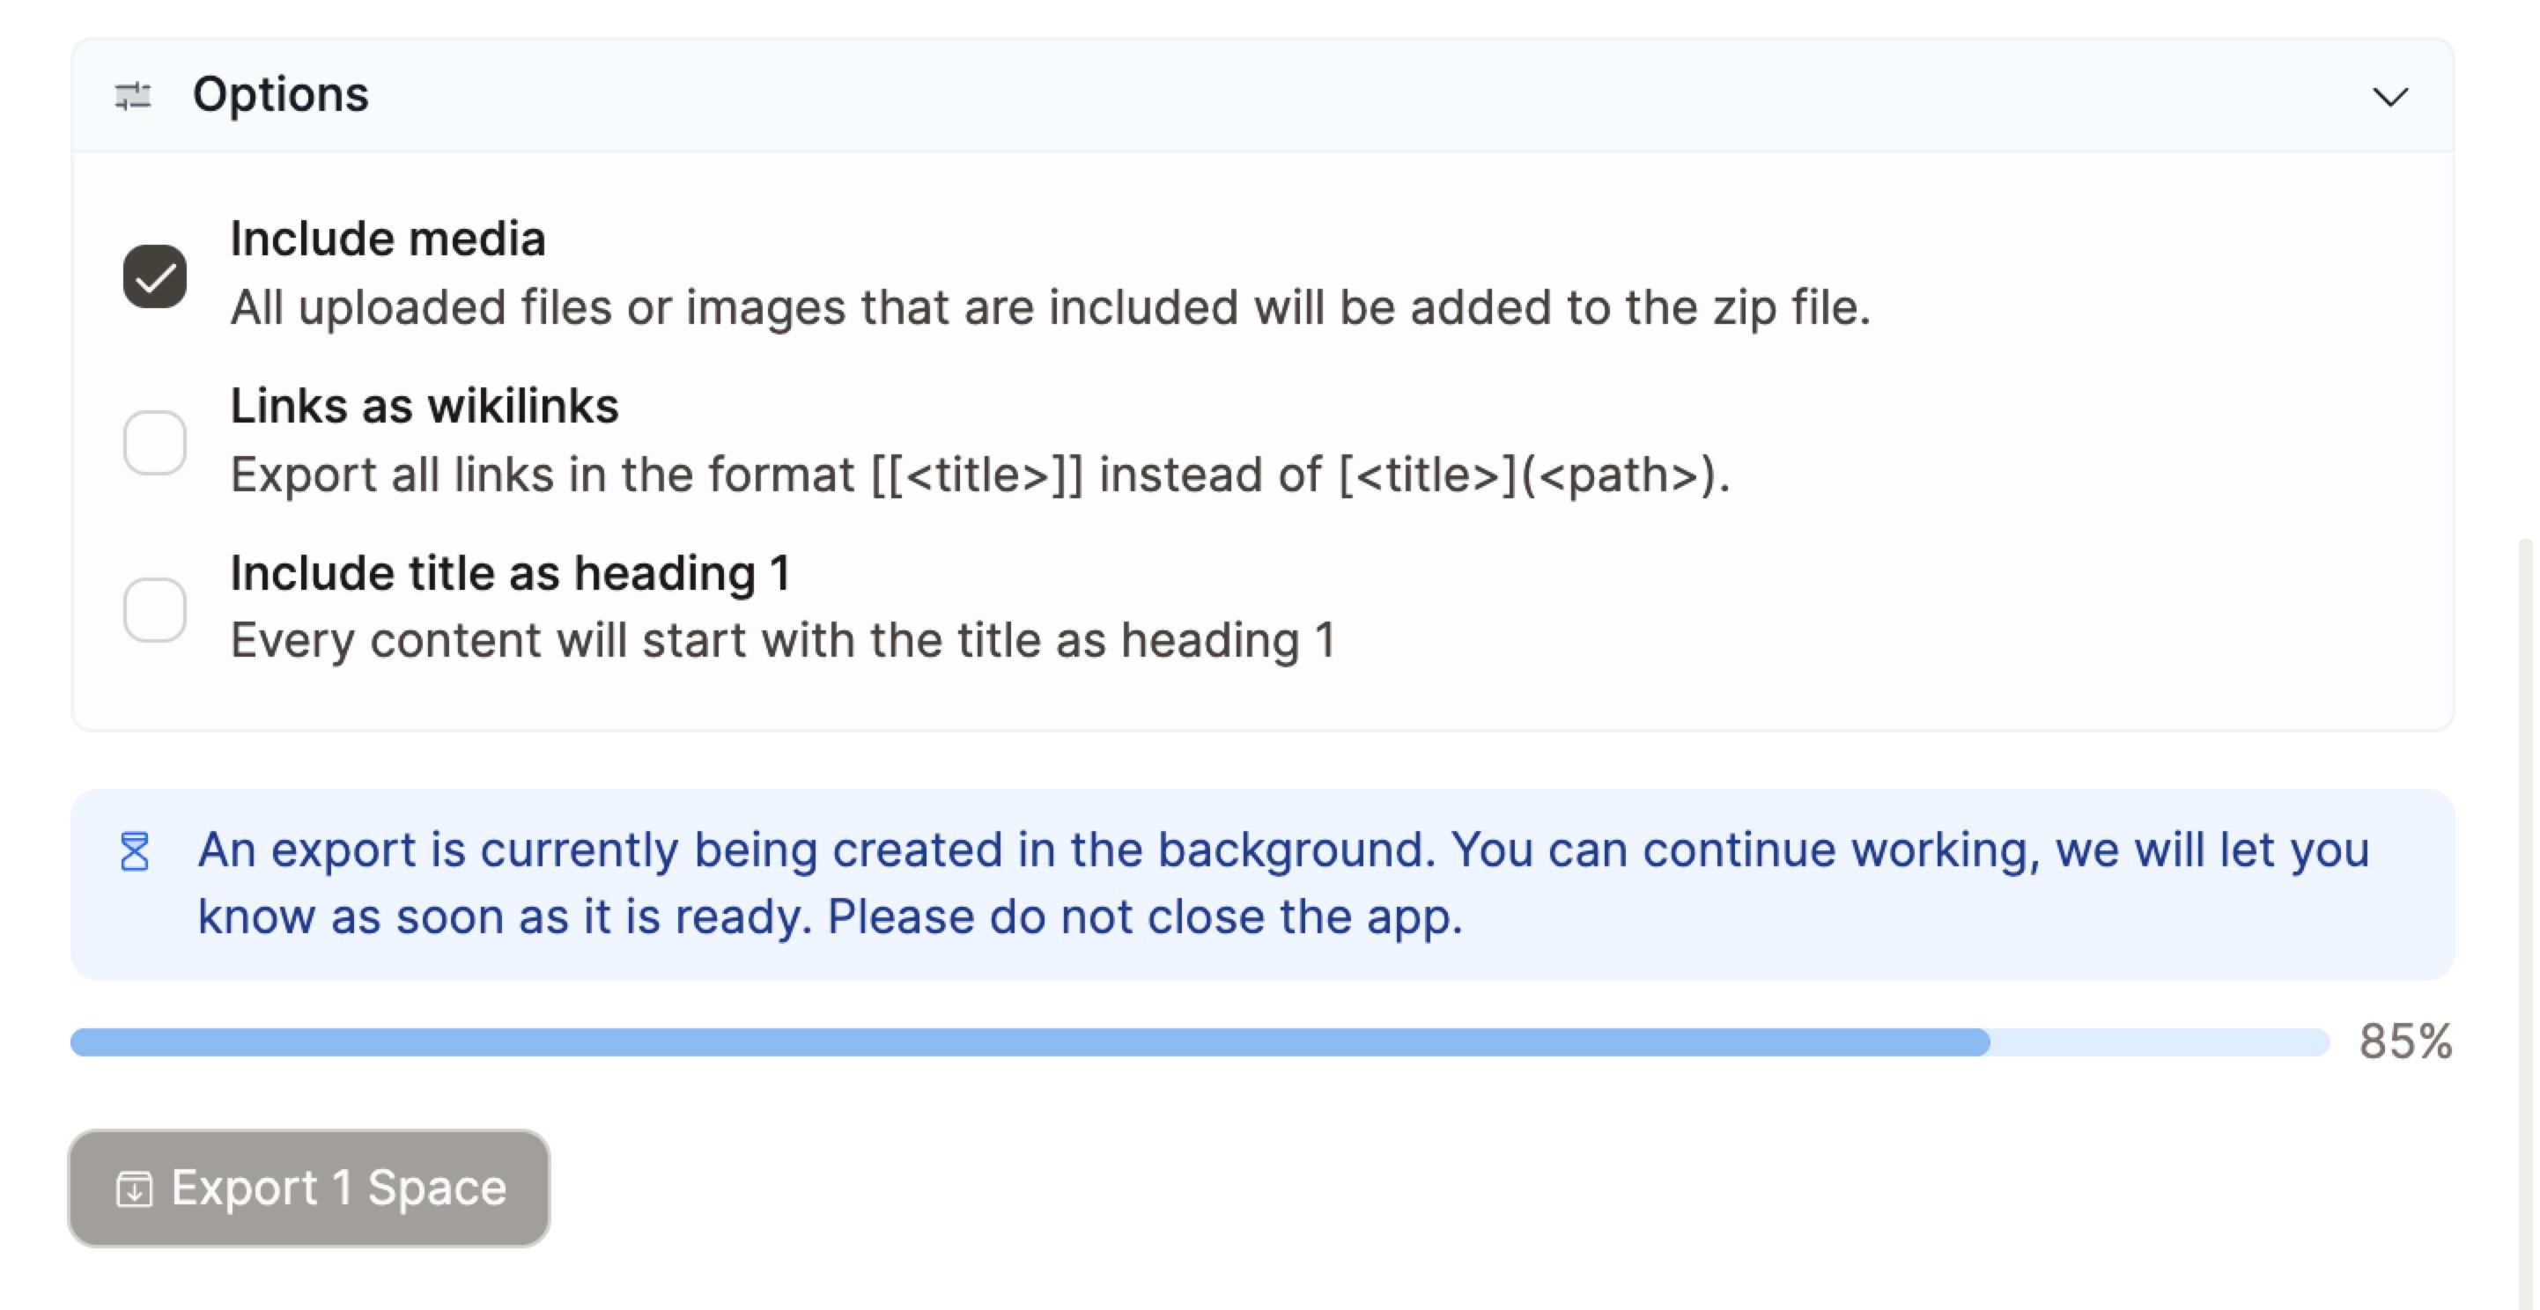Uncheck the Include media checkbox
This screenshot has height=1310, width=2540.
155,276
